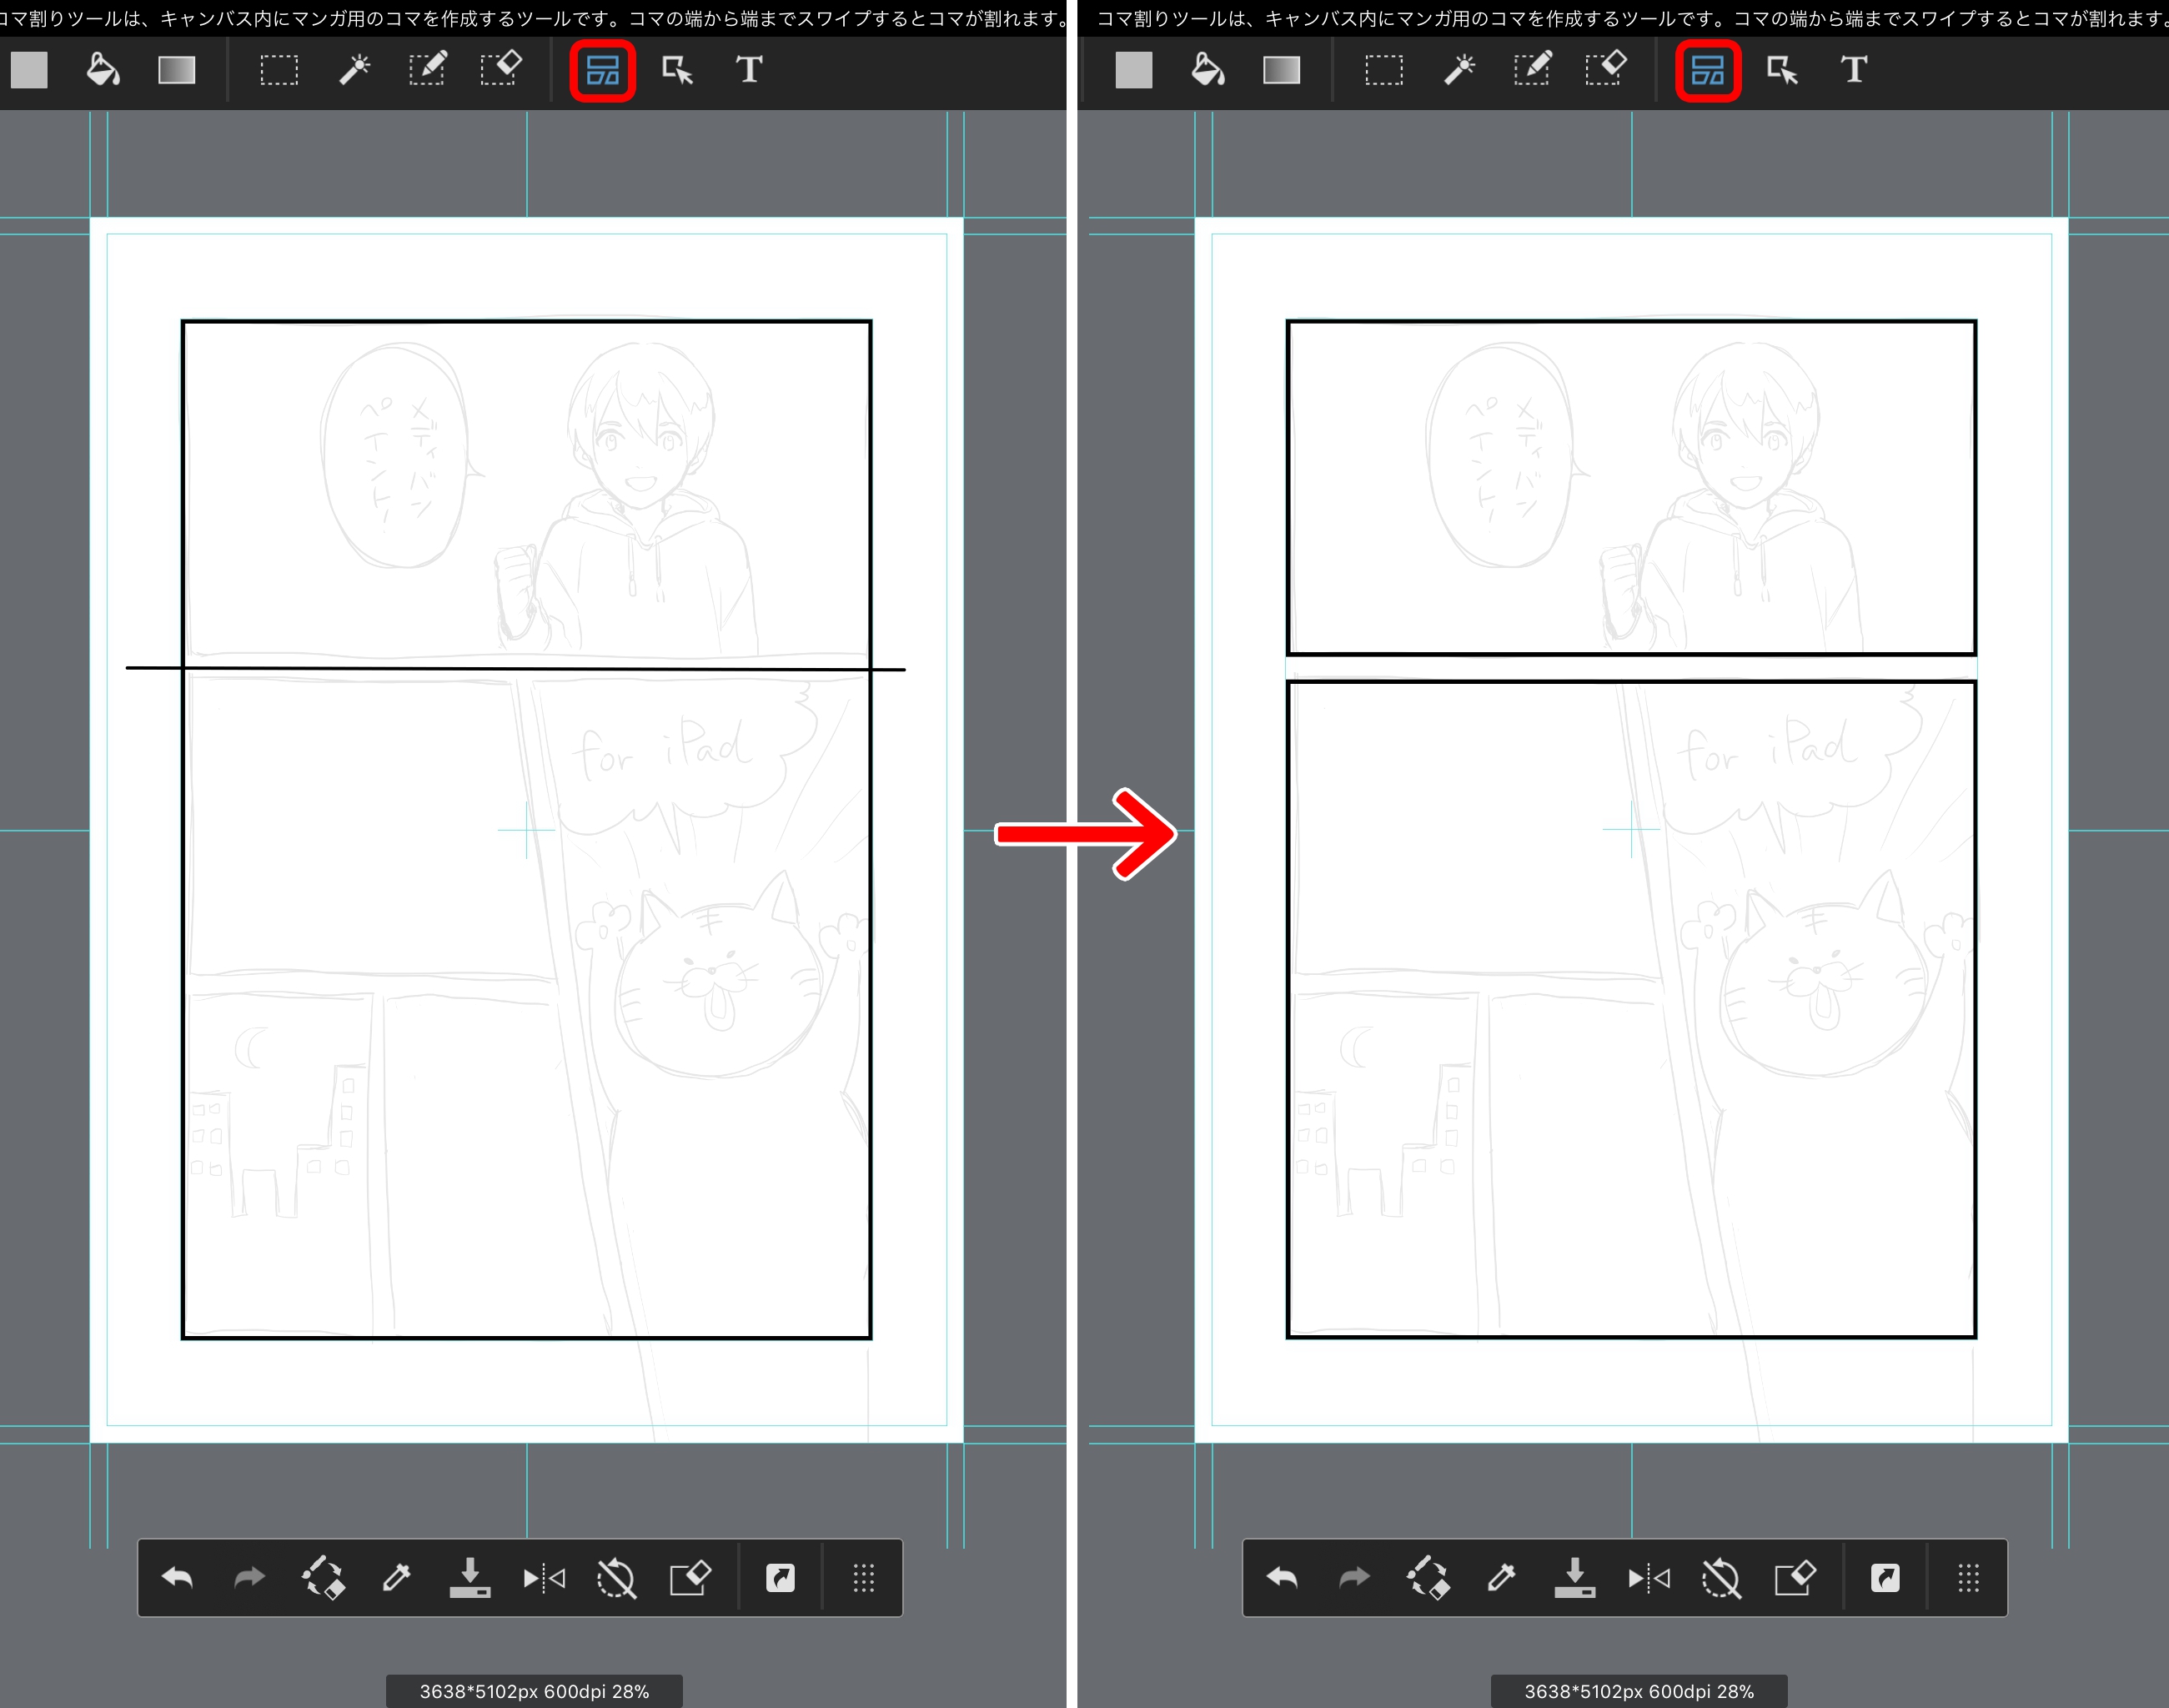Save the current canvas
This screenshot has height=1708, width=2169.
471,1578
